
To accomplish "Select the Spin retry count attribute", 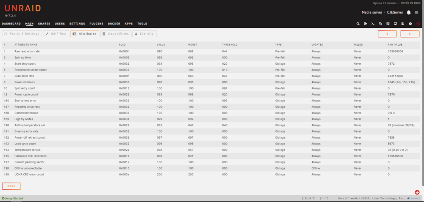I will 25,88.
